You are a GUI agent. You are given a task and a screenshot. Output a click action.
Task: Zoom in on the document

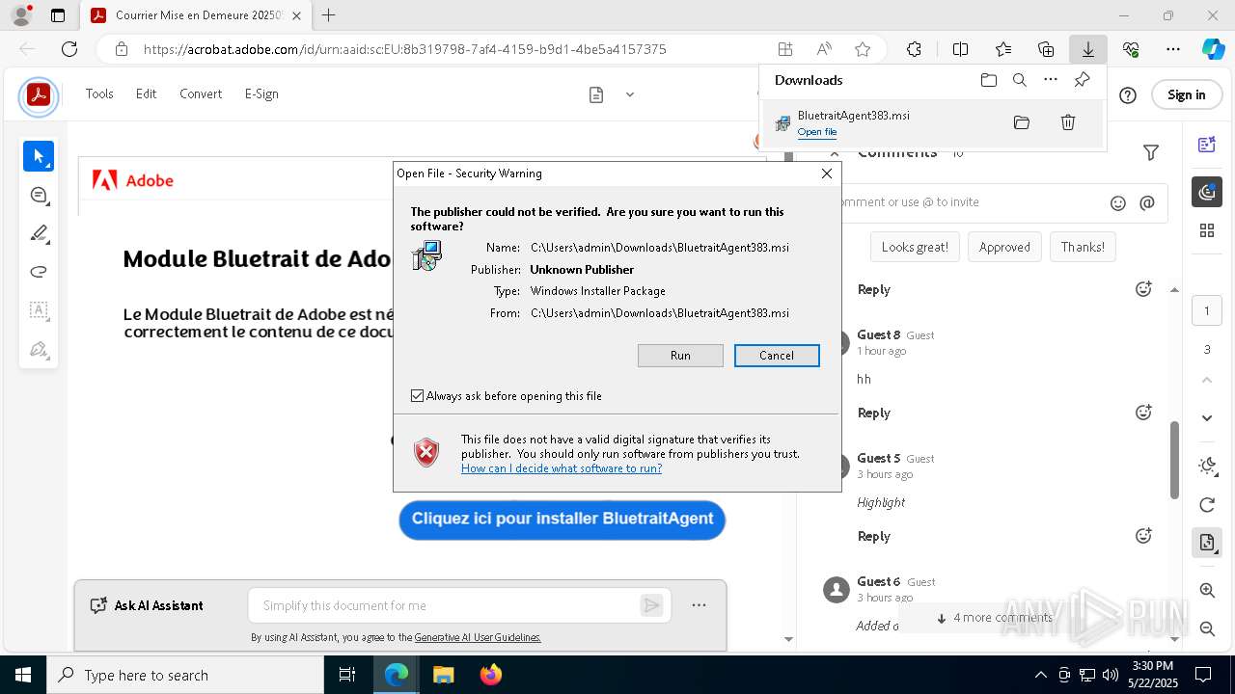click(x=1207, y=590)
